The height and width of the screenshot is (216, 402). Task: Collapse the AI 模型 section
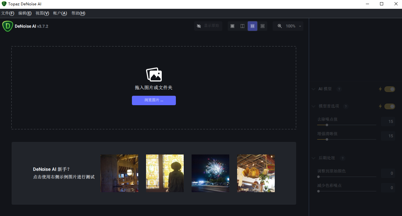(313, 89)
